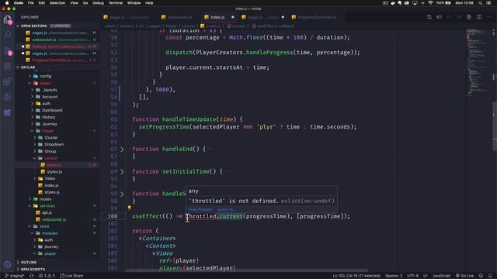Click the horizontal scrollbar below the editor
497x279 pixels.
247,270
